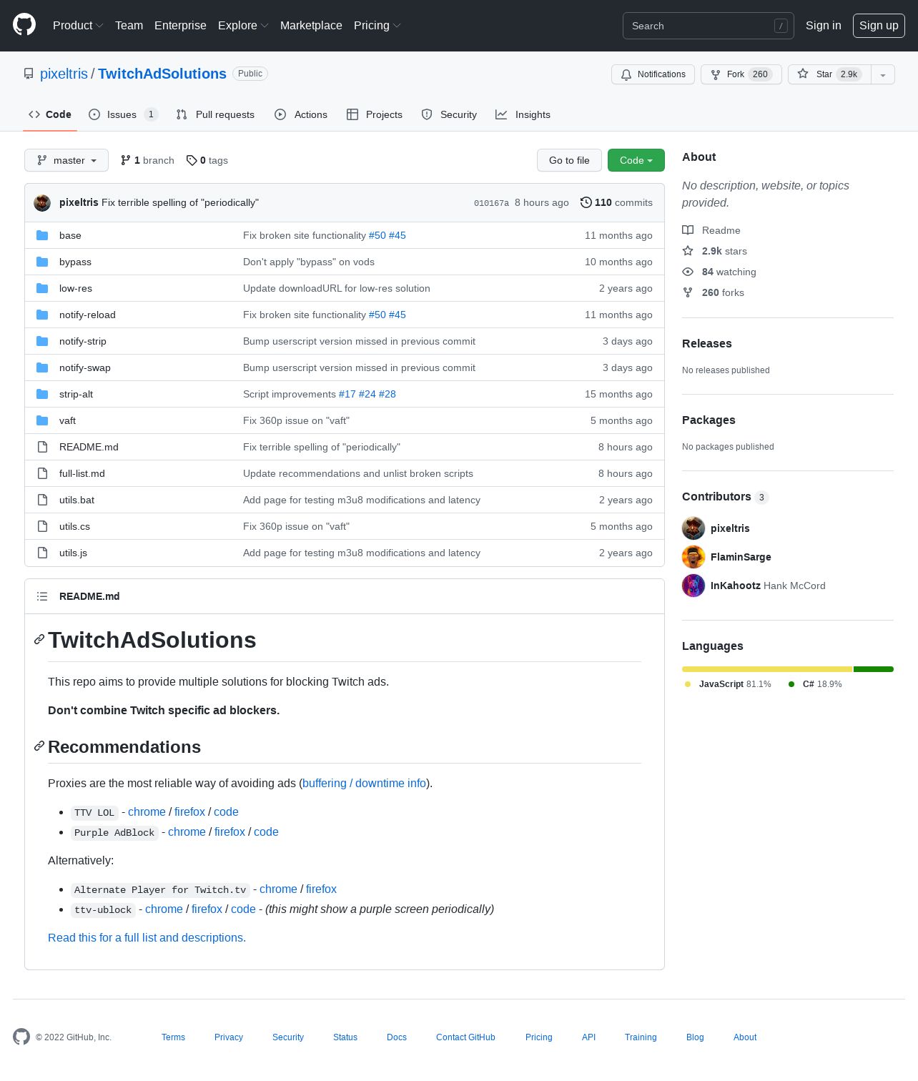This screenshot has height=1081, width=918.
Task: Click the vaft folder icon
Action: (x=42, y=420)
